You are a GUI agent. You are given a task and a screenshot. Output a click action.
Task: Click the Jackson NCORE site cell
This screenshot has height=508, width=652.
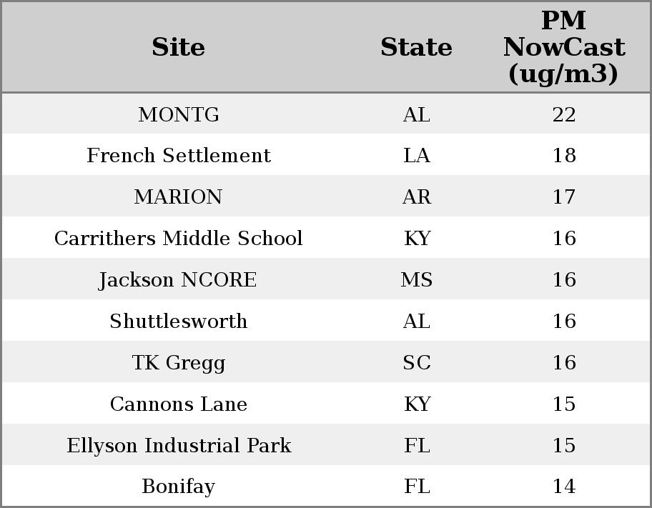[x=179, y=280]
